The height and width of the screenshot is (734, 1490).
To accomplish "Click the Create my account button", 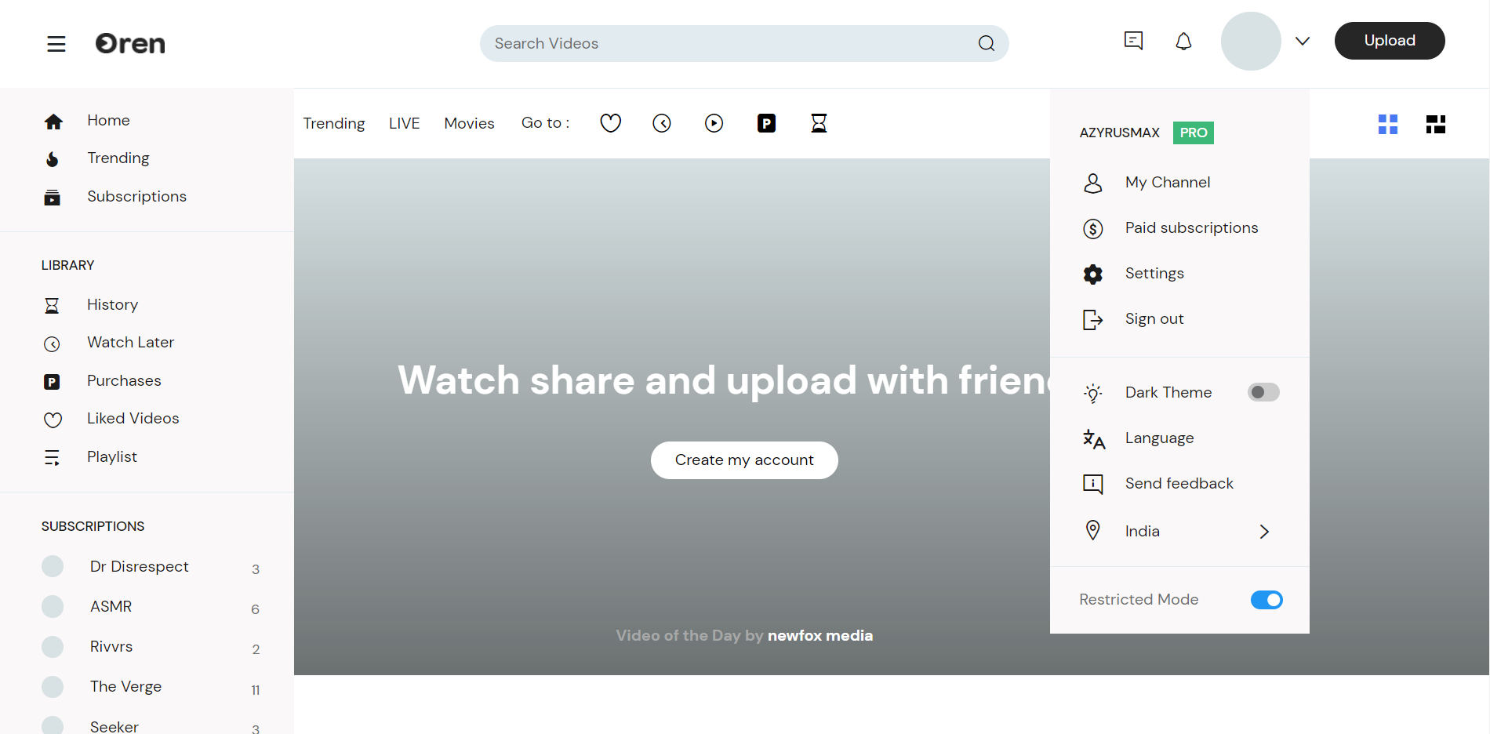I will point(743,460).
